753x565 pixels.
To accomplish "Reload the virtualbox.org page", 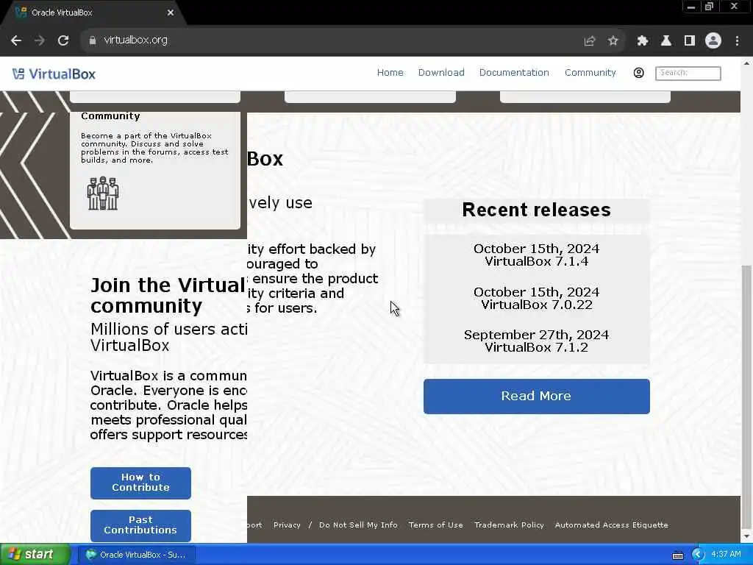I will [x=63, y=40].
